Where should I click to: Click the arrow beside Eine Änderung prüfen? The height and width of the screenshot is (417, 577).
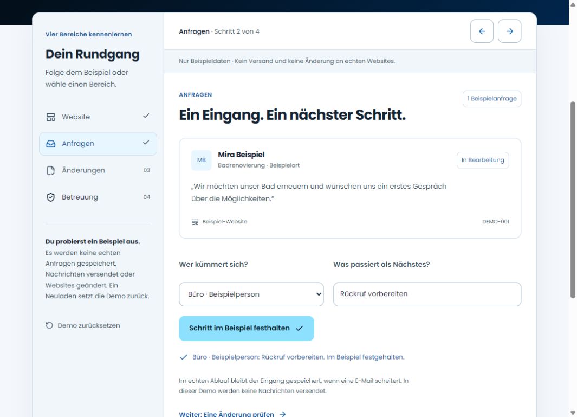282,414
